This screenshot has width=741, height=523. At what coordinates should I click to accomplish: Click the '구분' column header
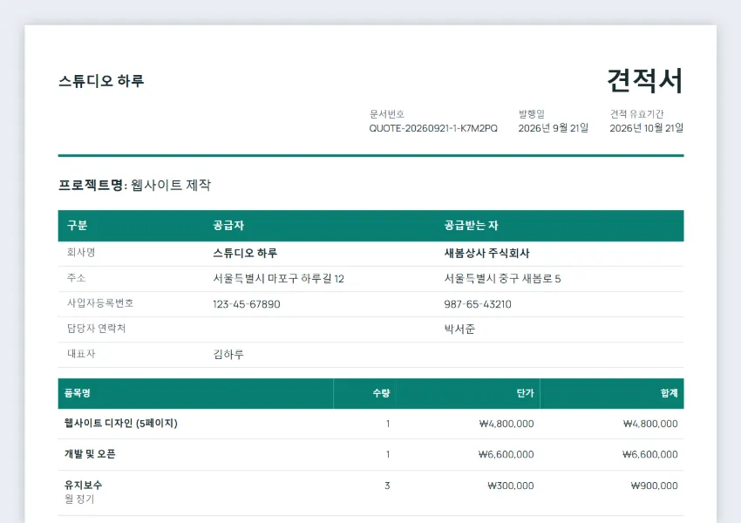coord(77,226)
